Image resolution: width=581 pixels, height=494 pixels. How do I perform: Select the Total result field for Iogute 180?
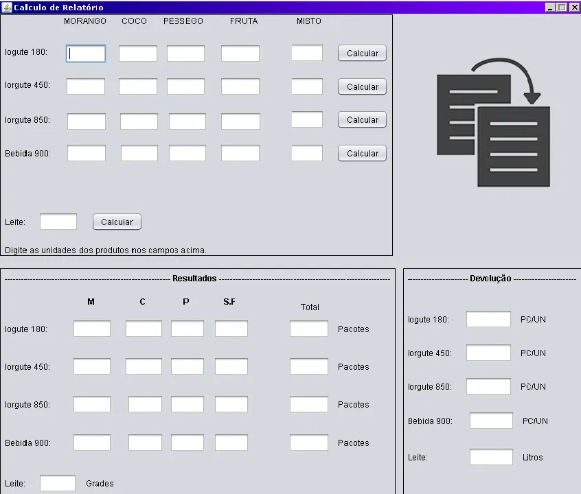coord(309,329)
